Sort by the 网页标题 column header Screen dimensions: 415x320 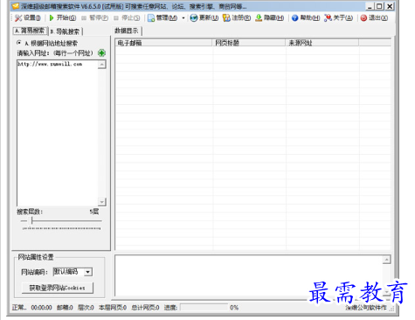point(249,43)
